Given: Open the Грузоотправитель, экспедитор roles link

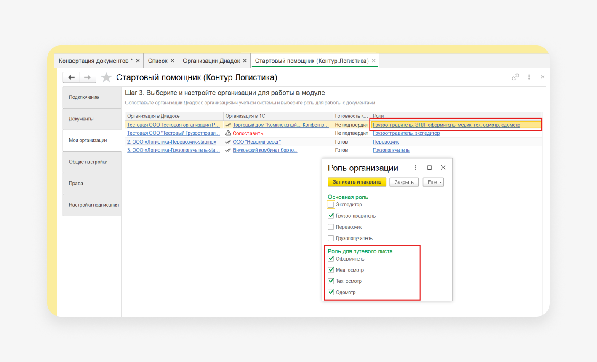Looking at the screenshot, I should click(406, 133).
